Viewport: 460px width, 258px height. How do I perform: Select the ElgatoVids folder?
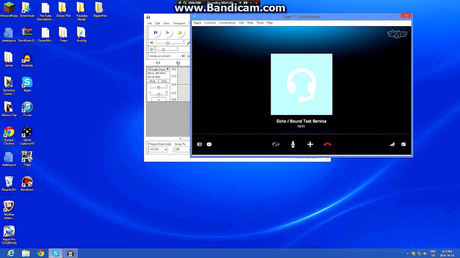(100, 10)
